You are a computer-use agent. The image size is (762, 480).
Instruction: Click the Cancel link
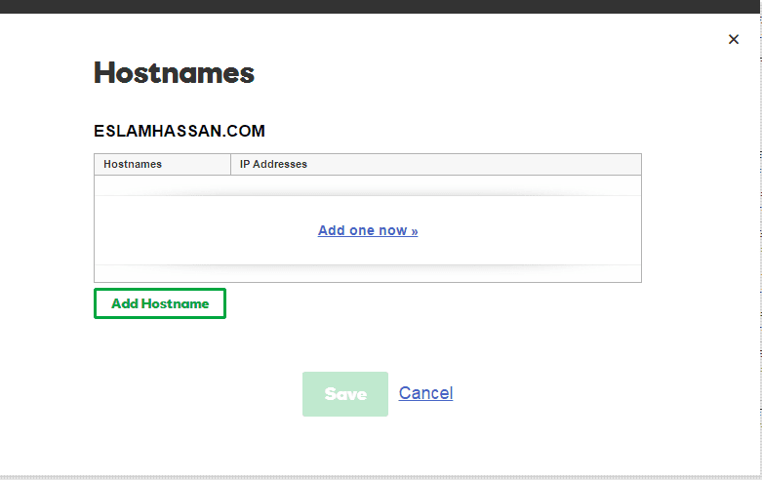pos(425,393)
